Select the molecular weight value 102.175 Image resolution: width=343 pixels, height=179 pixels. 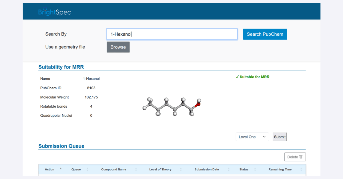tap(91, 97)
